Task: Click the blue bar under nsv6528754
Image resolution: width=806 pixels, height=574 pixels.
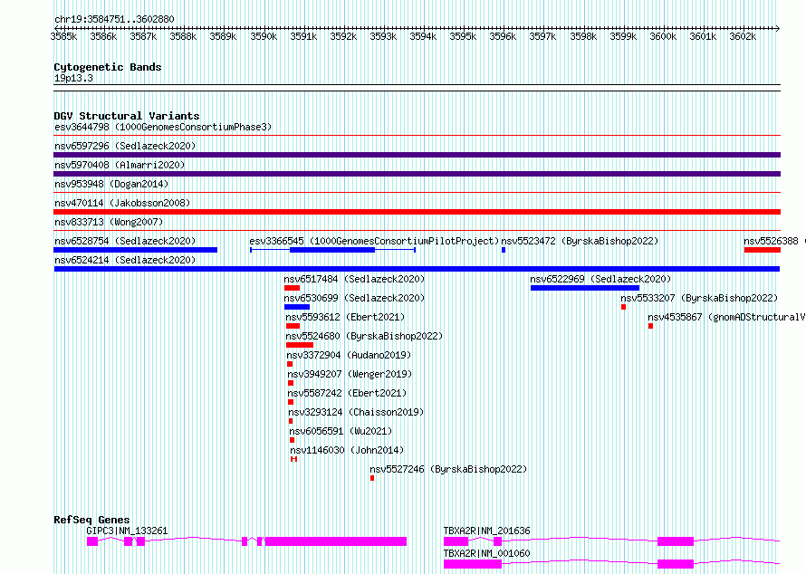Action: pyautogui.click(x=135, y=250)
